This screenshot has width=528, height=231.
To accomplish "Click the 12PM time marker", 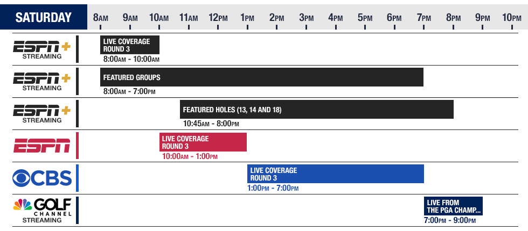I will pyautogui.click(x=218, y=18).
